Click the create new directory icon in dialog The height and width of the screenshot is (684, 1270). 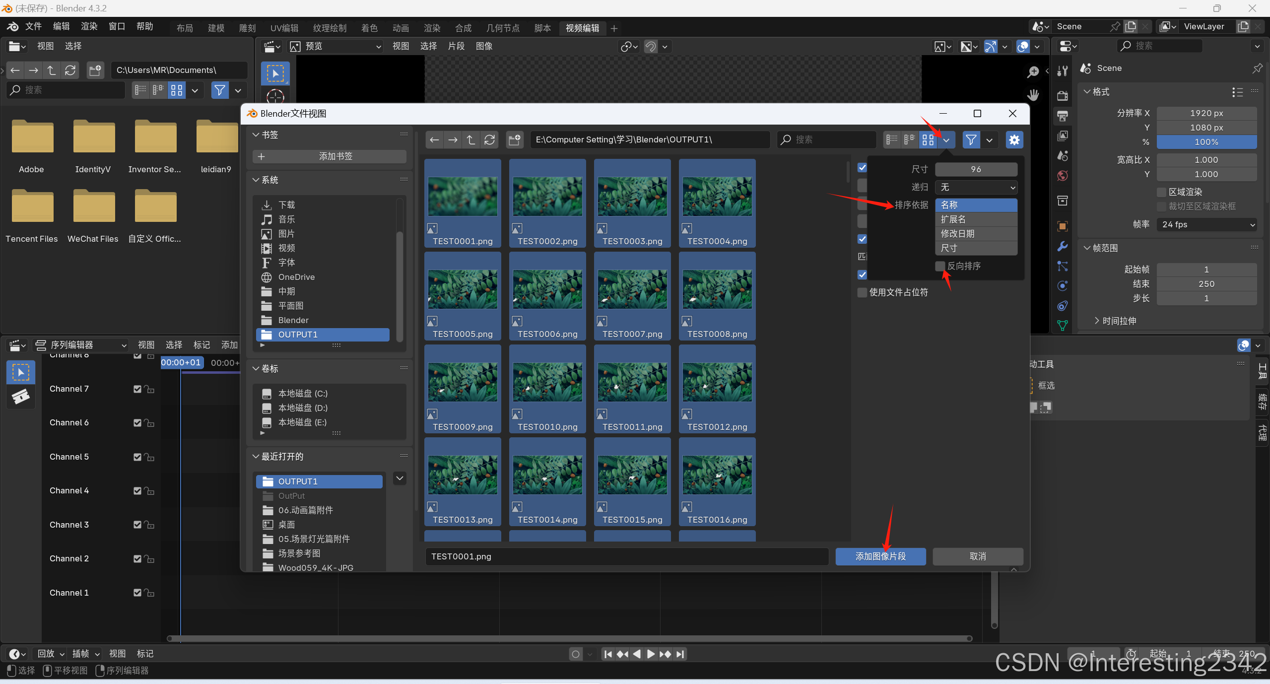coord(515,140)
